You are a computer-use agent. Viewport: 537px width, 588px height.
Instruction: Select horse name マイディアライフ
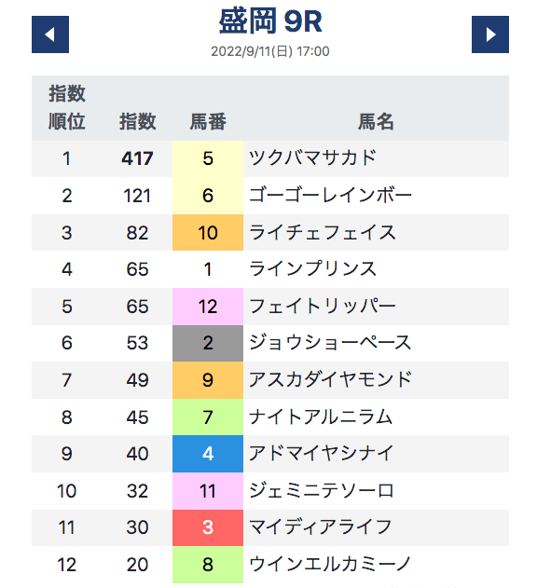coord(321,527)
